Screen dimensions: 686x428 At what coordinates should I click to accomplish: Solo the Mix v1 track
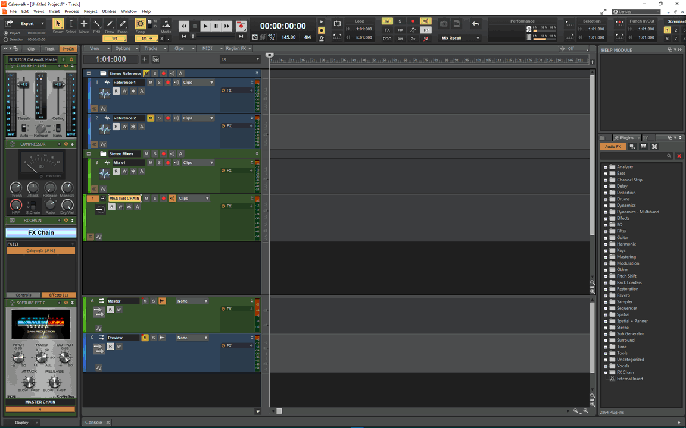[159, 162]
